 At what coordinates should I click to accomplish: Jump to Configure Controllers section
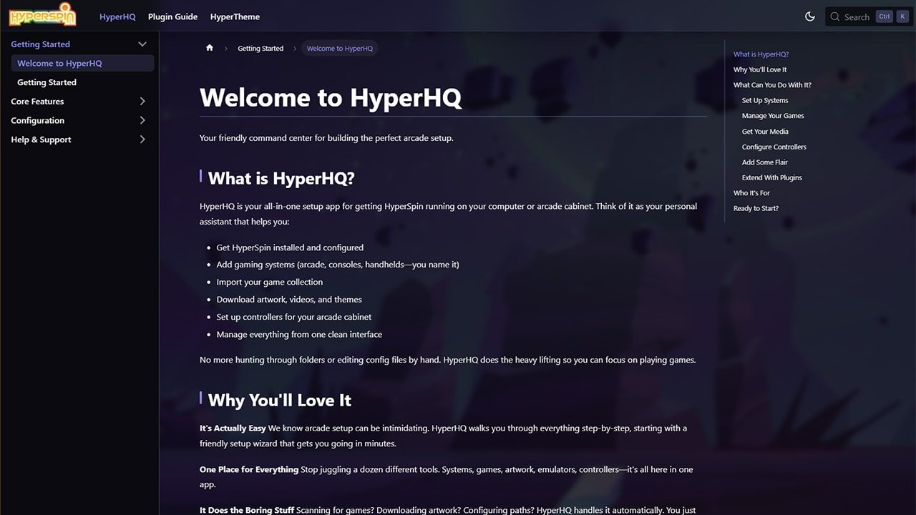coord(774,147)
